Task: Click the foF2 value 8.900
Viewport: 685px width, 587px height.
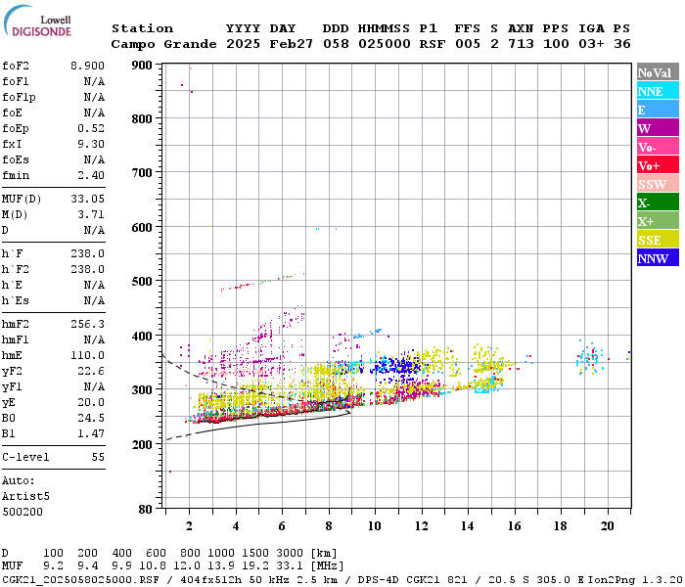Action: (x=87, y=66)
